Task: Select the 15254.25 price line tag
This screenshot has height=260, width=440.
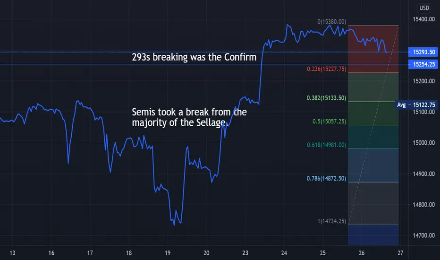Action: coord(423,64)
